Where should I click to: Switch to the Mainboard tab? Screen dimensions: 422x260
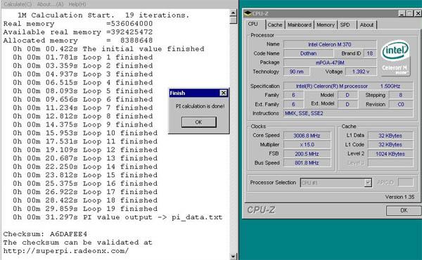[x=299, y=25]
